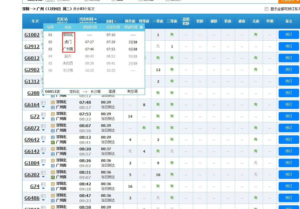Image resolution: width=300 pixels, height=209 pixels.
Task: Close the G6012 stop schedule popup
Action: click(141, 27)
